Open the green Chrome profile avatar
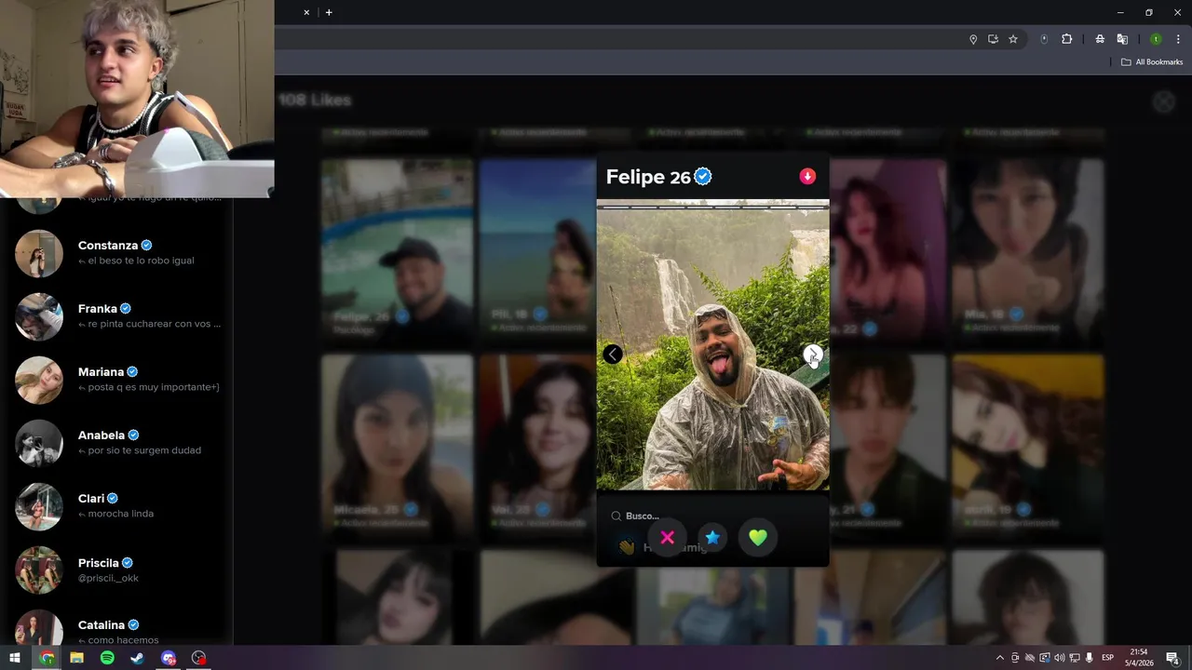The image size is (1192, 670). (1156, 39)
